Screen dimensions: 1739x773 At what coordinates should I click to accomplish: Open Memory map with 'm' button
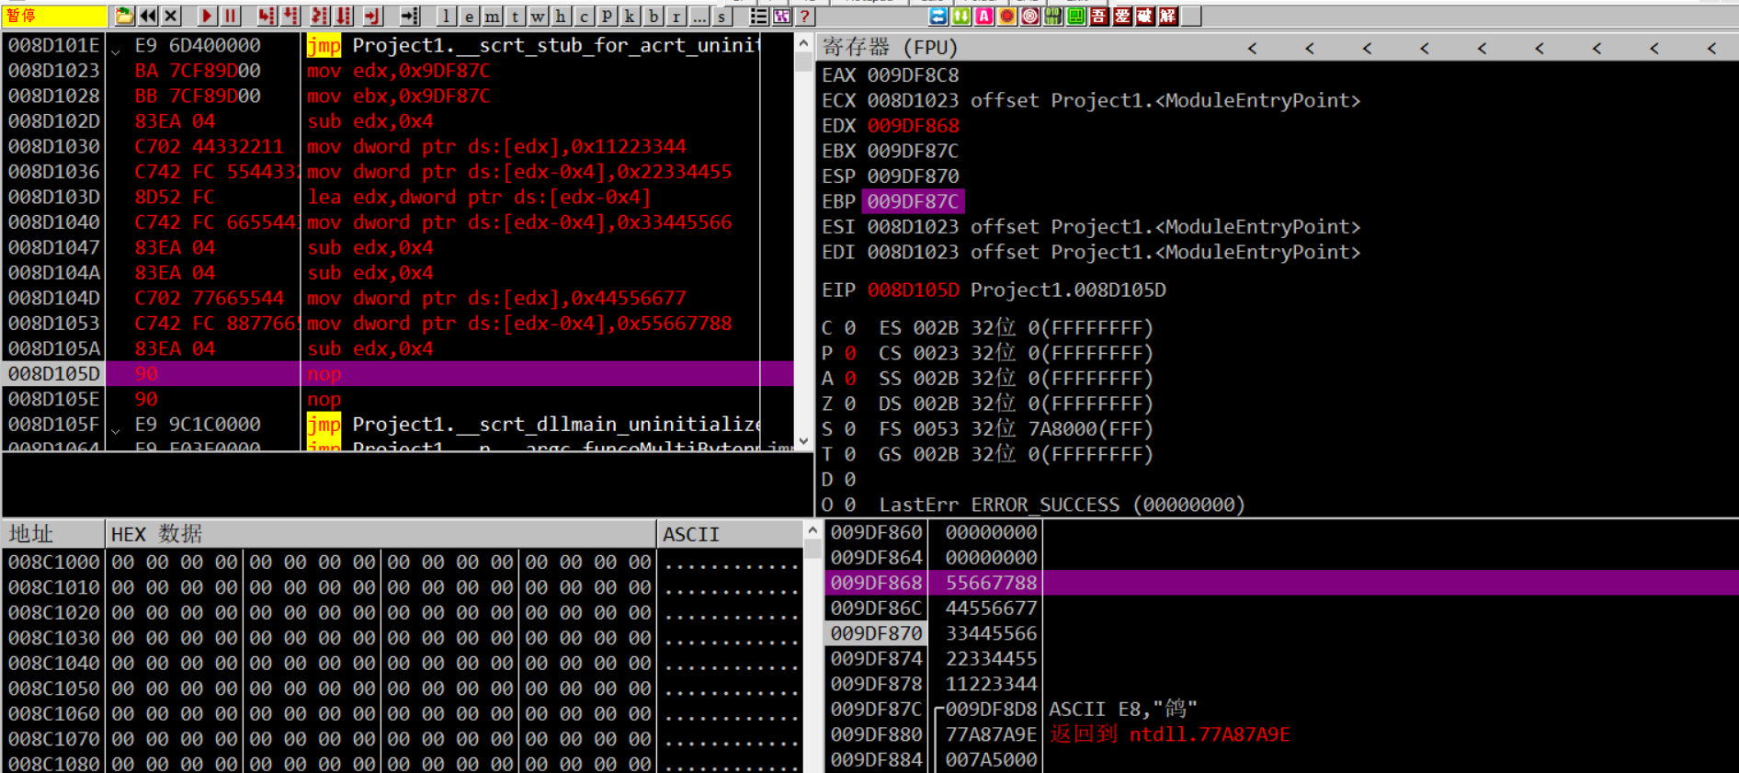point(492,16)
